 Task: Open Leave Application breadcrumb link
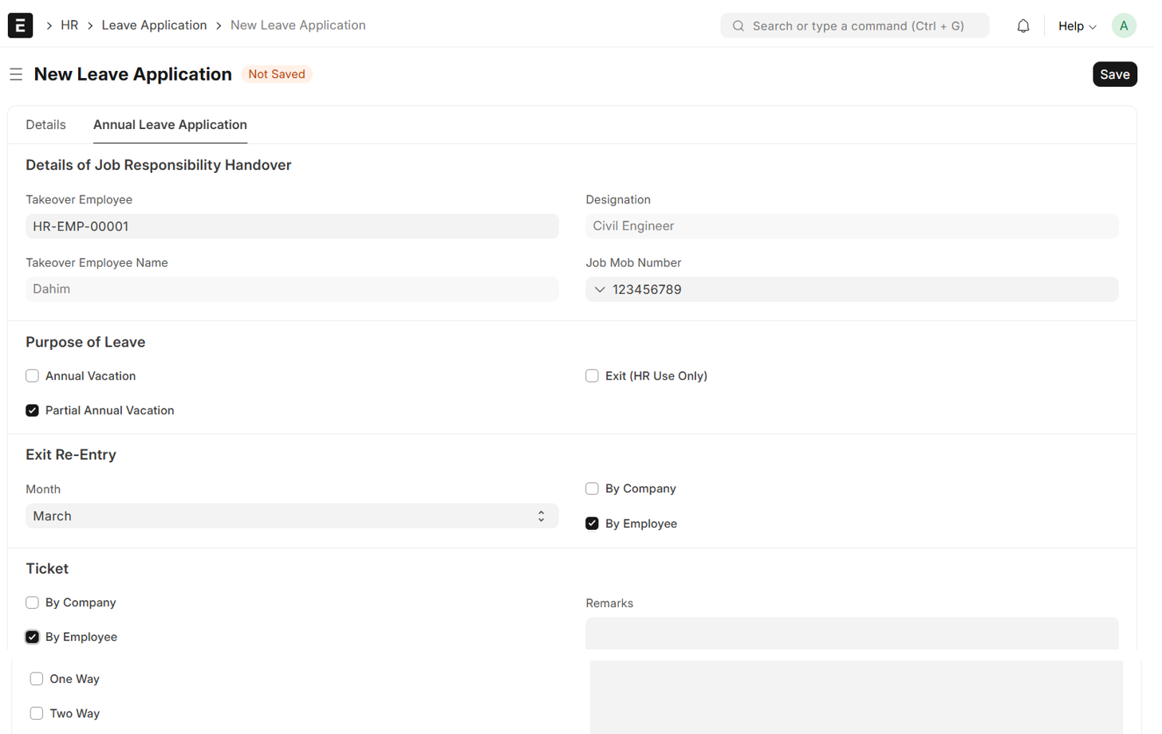coord(154,26)
